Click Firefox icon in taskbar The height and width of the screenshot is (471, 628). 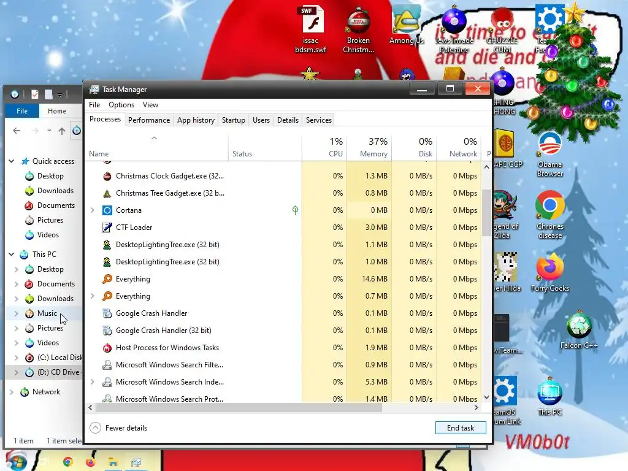pos(91,462)
